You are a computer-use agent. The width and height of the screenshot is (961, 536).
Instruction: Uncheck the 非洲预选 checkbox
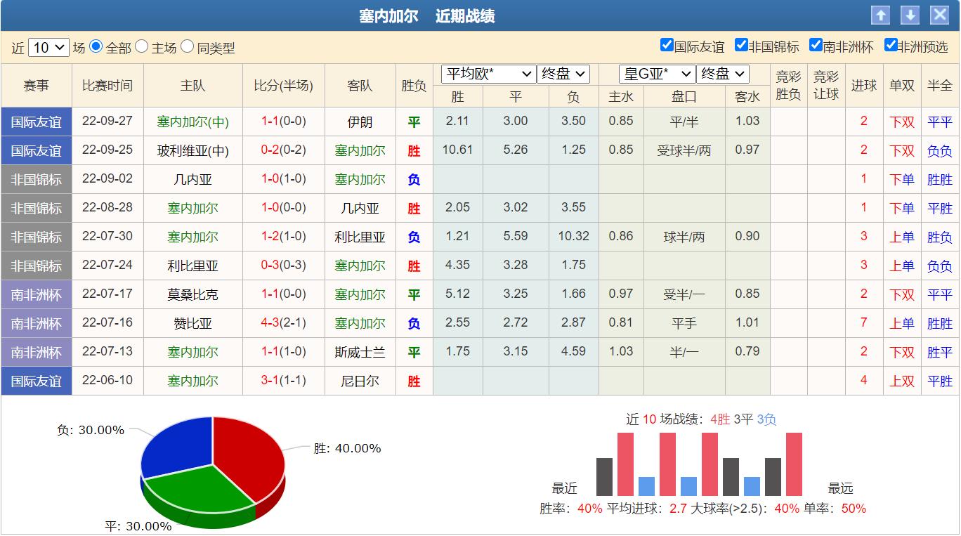coord(890,44)
